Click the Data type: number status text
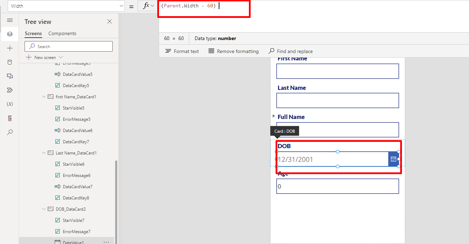The height and width of the screenshot is (244, 469). pos(215,38)
